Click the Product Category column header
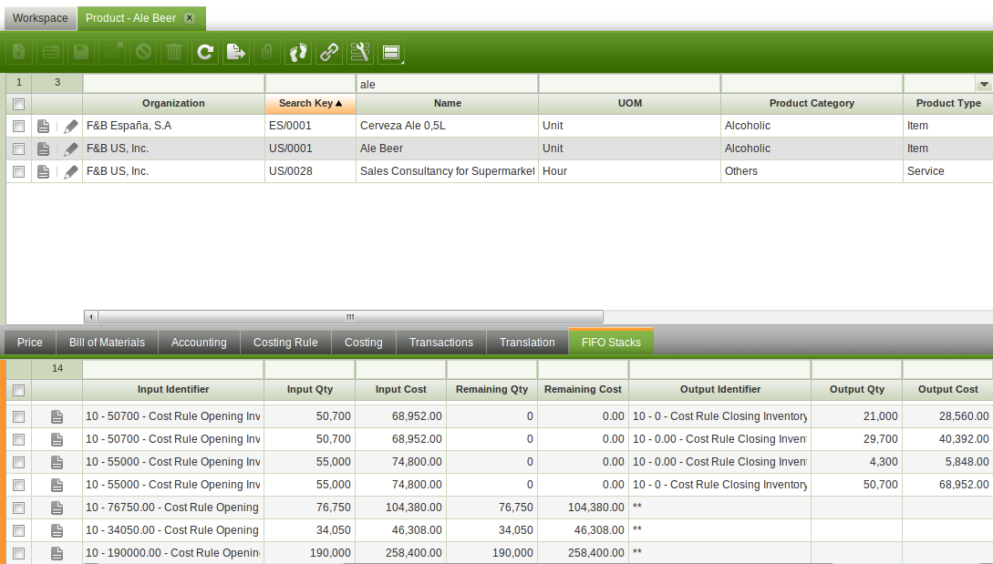The height and width of the screenshot is (564, 993). pos(812,103)
